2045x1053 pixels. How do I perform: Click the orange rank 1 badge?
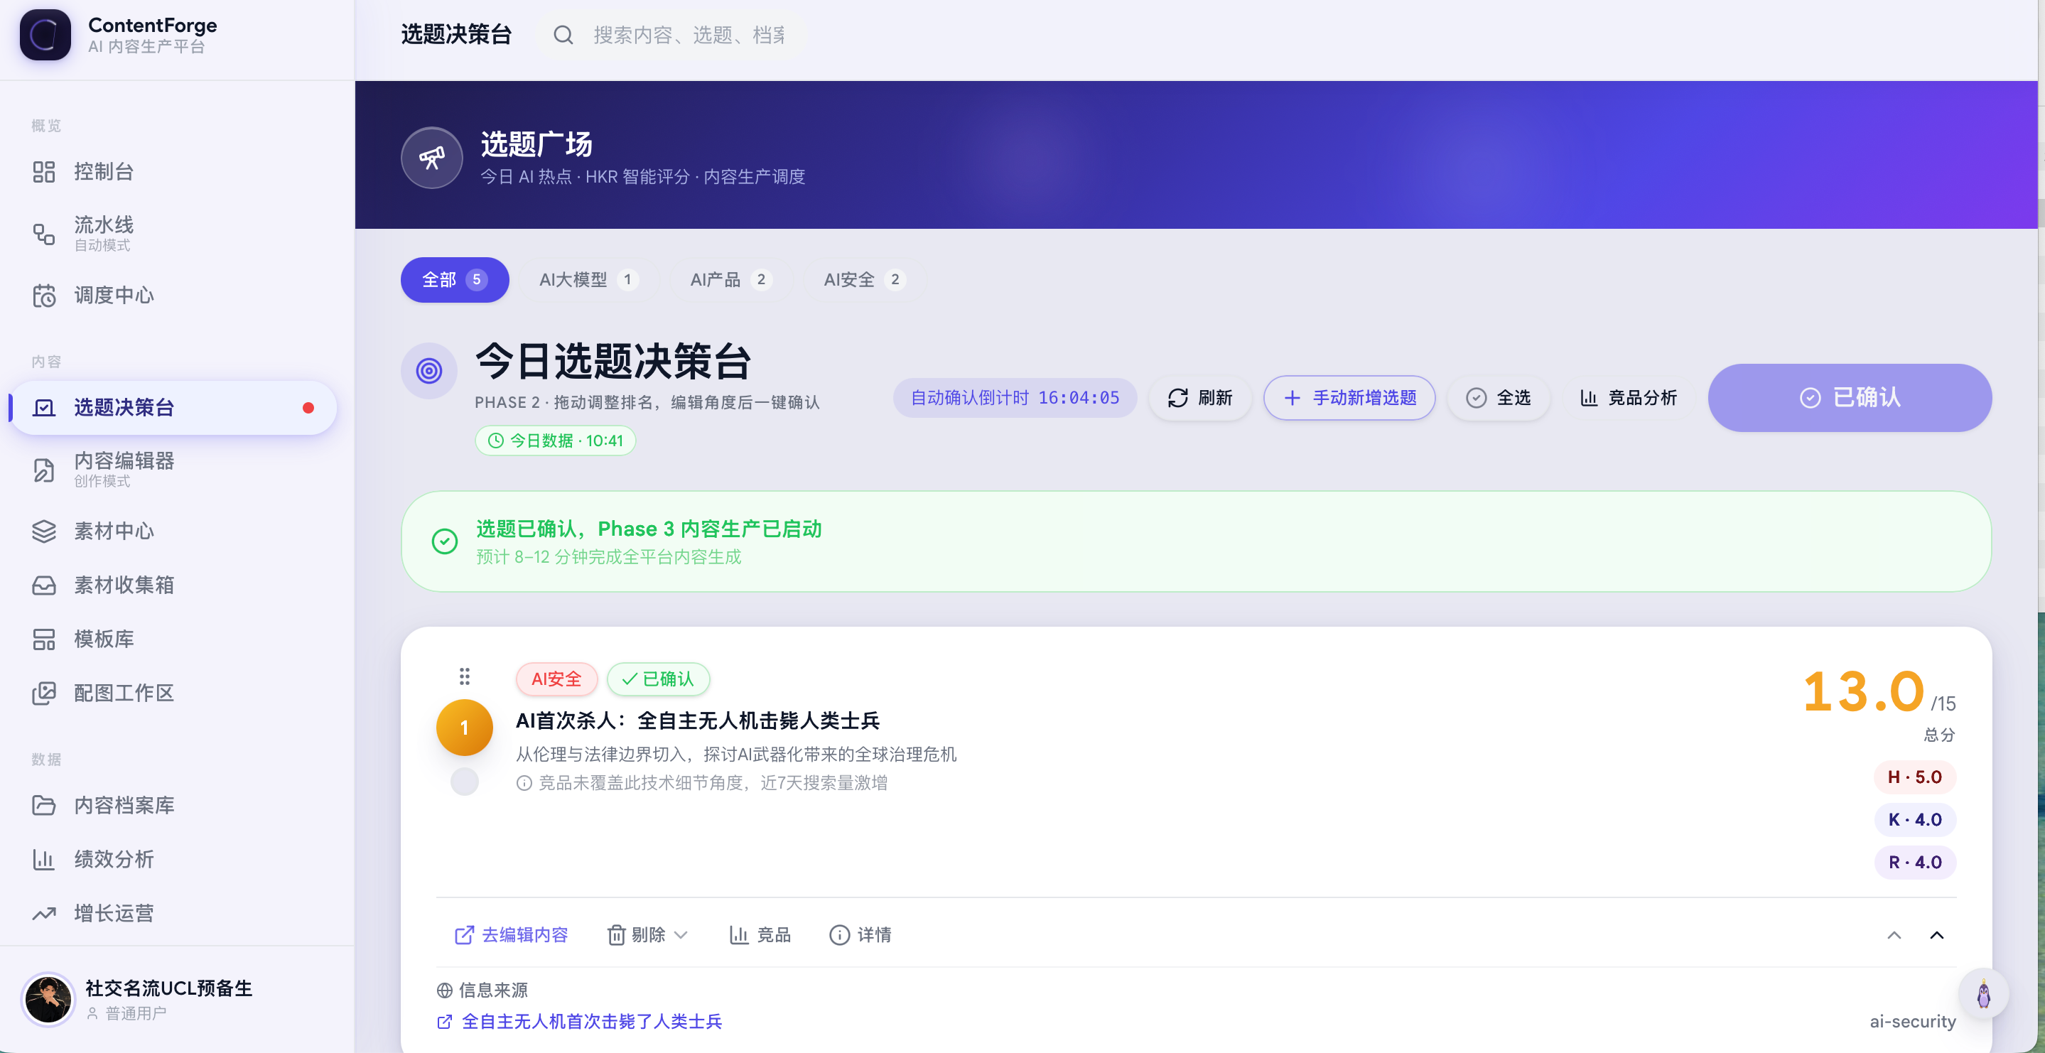tap(465, 728)
